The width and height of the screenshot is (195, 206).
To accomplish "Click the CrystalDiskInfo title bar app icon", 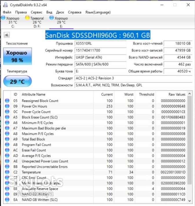I will (x=6, y=5).
